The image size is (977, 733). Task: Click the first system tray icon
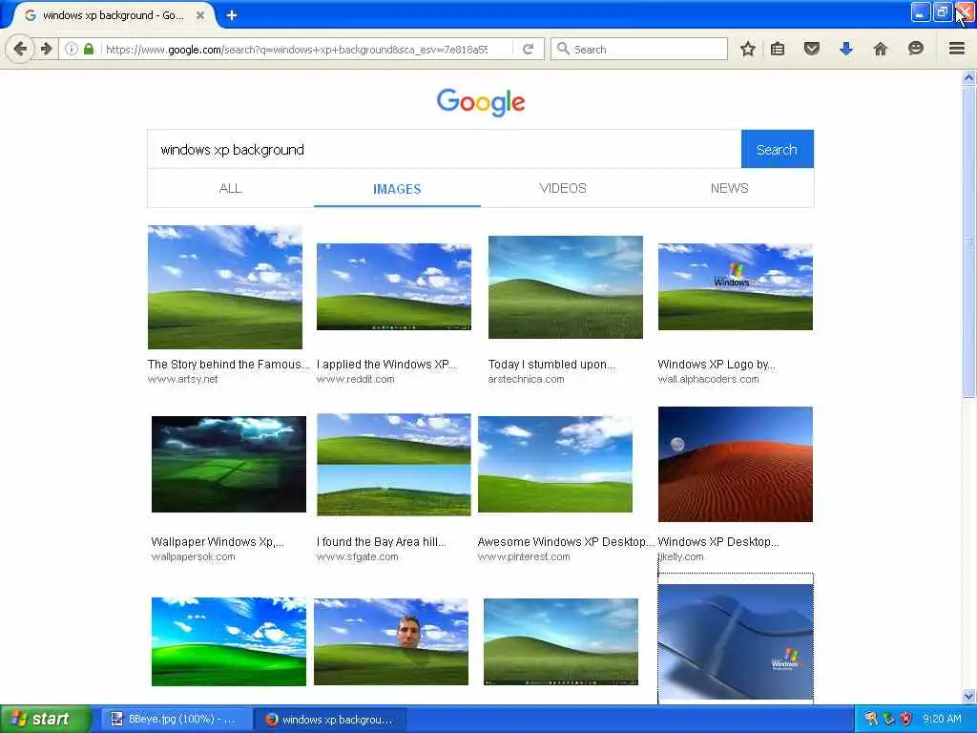click(871, 720)
